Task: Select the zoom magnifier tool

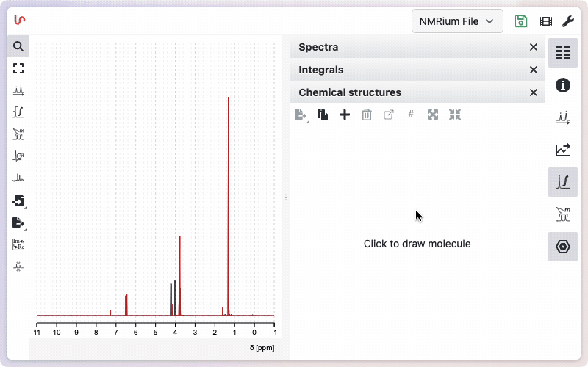Action: click(x=18, y=46)
